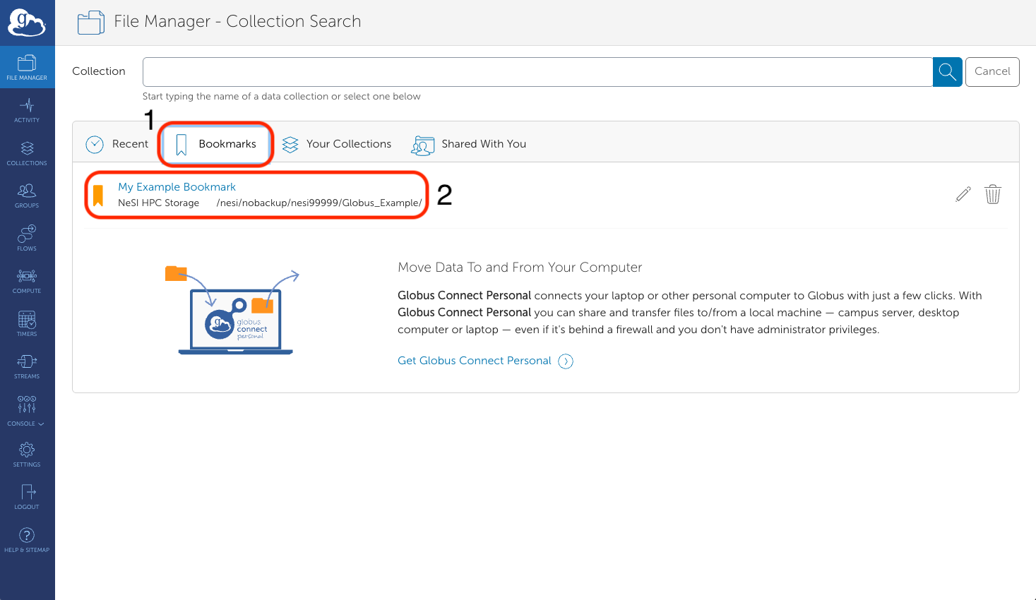The image size is (1036, 600).
Task: Open the Collections sidebar icon
Action: pyautogui.click(x=27, y=153)
